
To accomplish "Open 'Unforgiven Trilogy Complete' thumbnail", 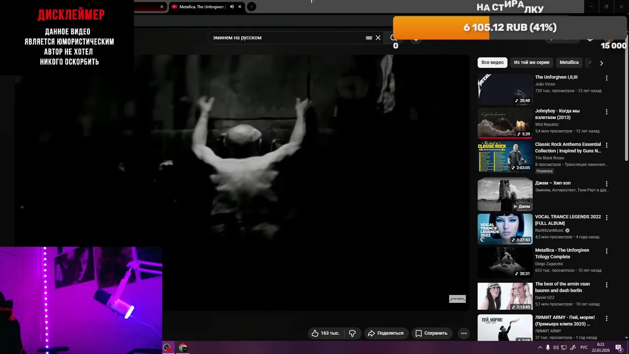I will (x=505, y=263).
